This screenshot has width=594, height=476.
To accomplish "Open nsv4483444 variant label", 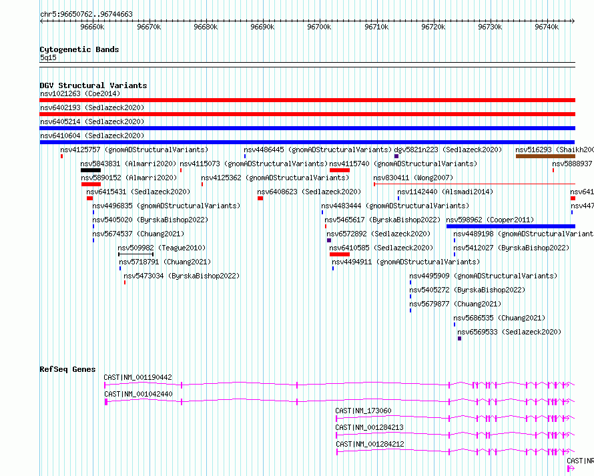I will click(395, 206).
